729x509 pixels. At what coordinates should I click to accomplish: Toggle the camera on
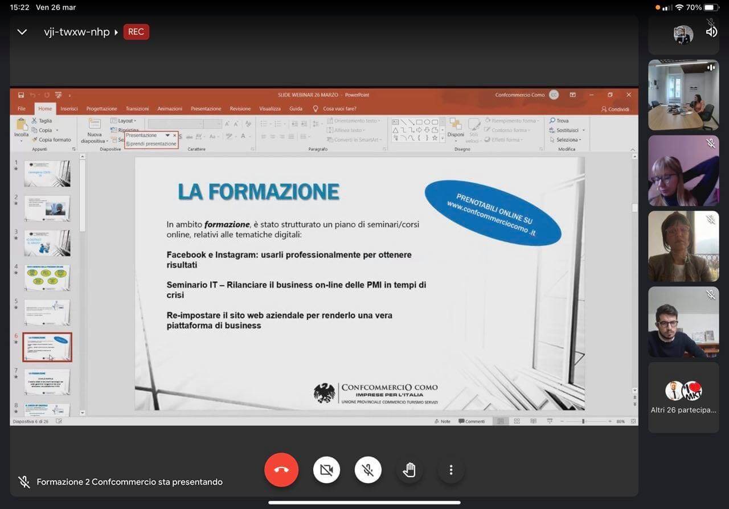pos(326,470)
